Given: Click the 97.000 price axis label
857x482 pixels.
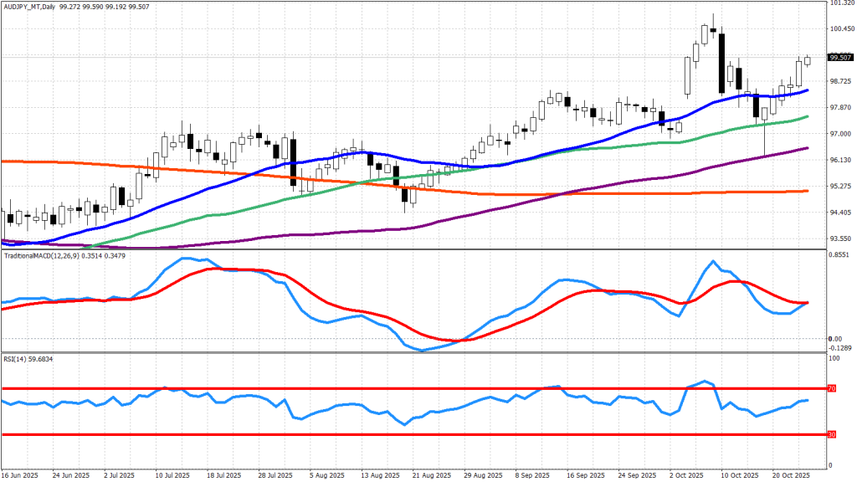Looking at the screenshot, I should tap(840, 134).
